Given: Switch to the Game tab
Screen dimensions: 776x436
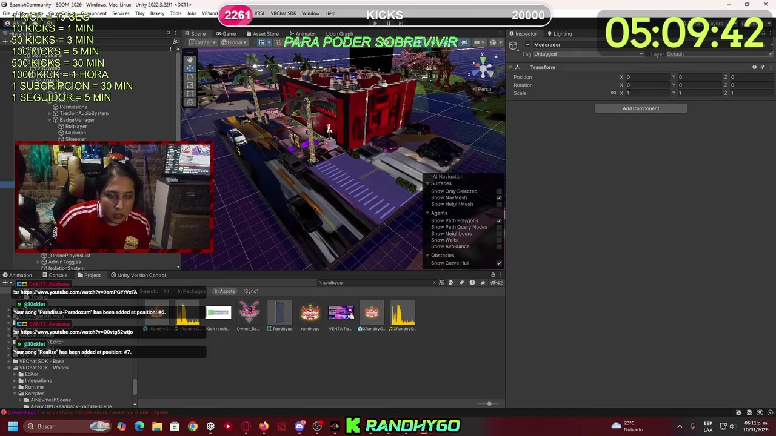Looking at the screenshot, I should pos(226,34).
